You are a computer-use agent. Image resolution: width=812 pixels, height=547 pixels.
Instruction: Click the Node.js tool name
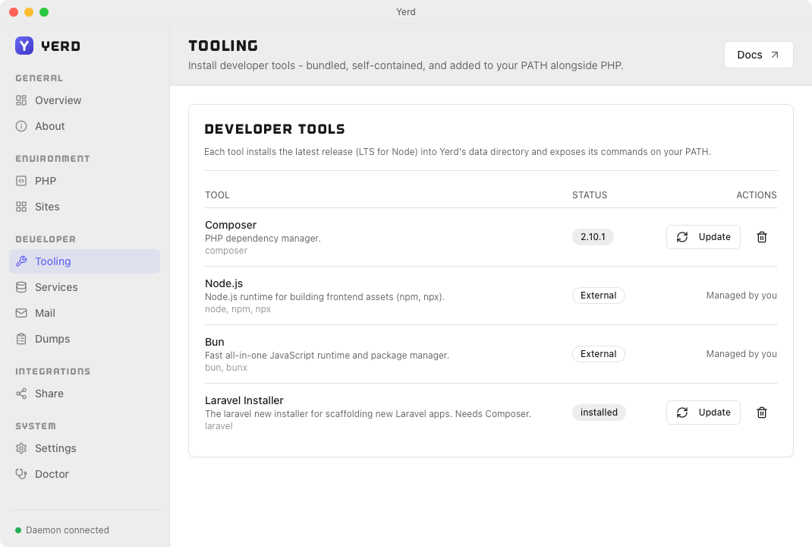point(224,283)
